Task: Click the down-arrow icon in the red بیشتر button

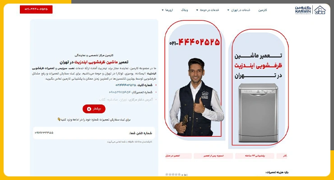Action: tap(89, 109)
